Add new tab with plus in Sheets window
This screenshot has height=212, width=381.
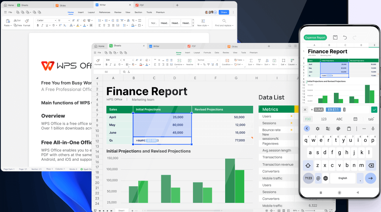(269, 46)
